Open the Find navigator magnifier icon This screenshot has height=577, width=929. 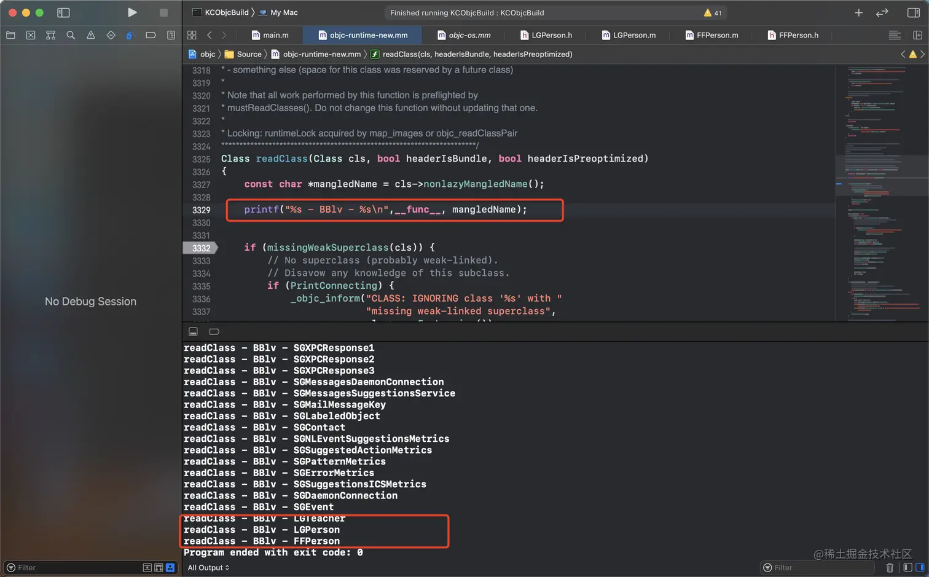pos(71,35)
